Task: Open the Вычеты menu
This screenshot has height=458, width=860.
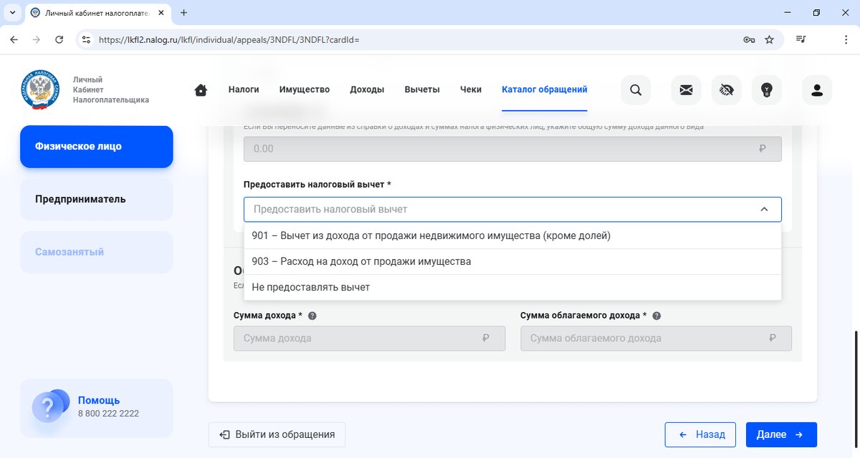Action: [422, 89]
